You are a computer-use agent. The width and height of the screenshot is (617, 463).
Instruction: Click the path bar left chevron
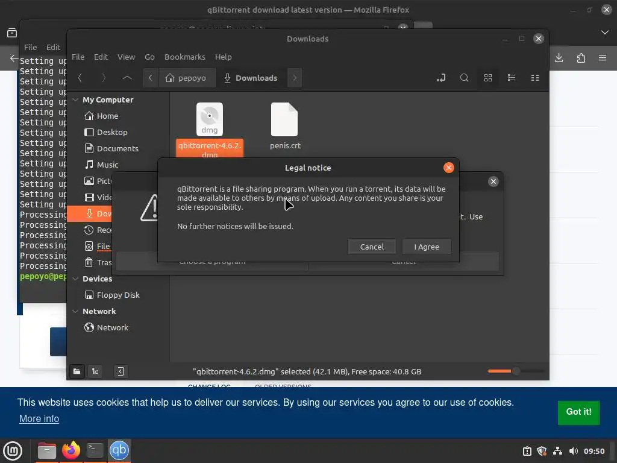point(151,78)
